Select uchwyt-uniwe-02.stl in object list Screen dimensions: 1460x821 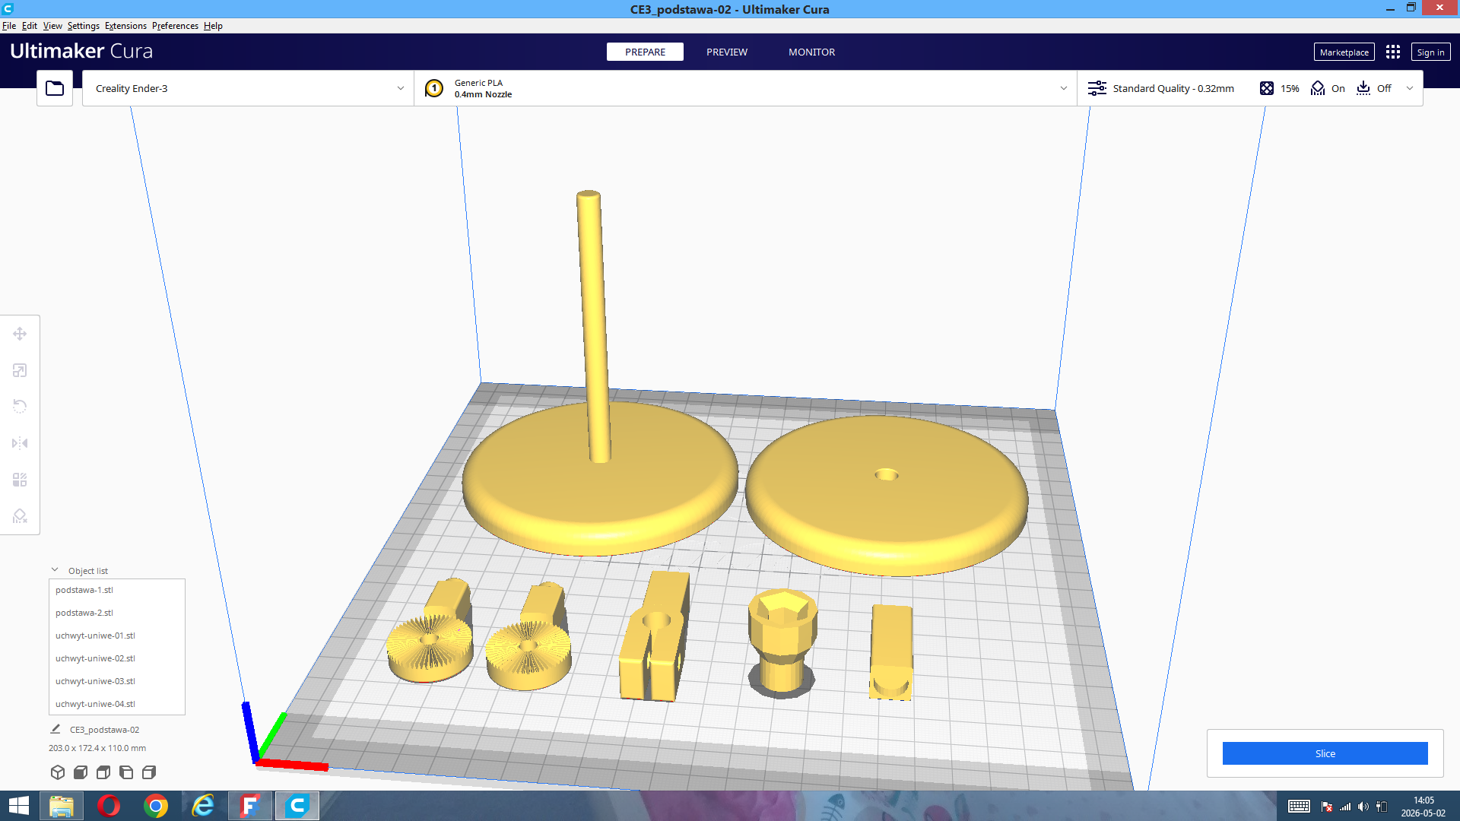[x=117, y=658]
